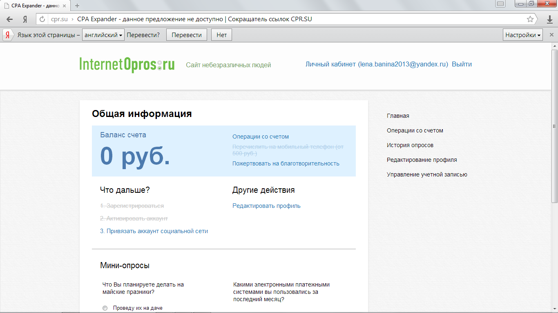558x313 pixels.
Task: Close the CPA Expander tab
Action: 64,6
